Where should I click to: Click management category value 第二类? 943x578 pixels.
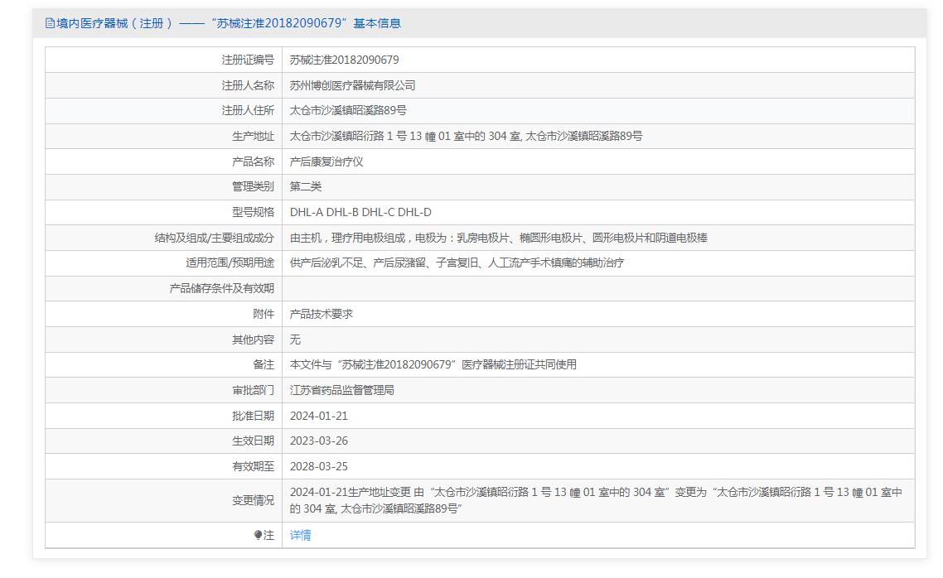coord(305,186)
